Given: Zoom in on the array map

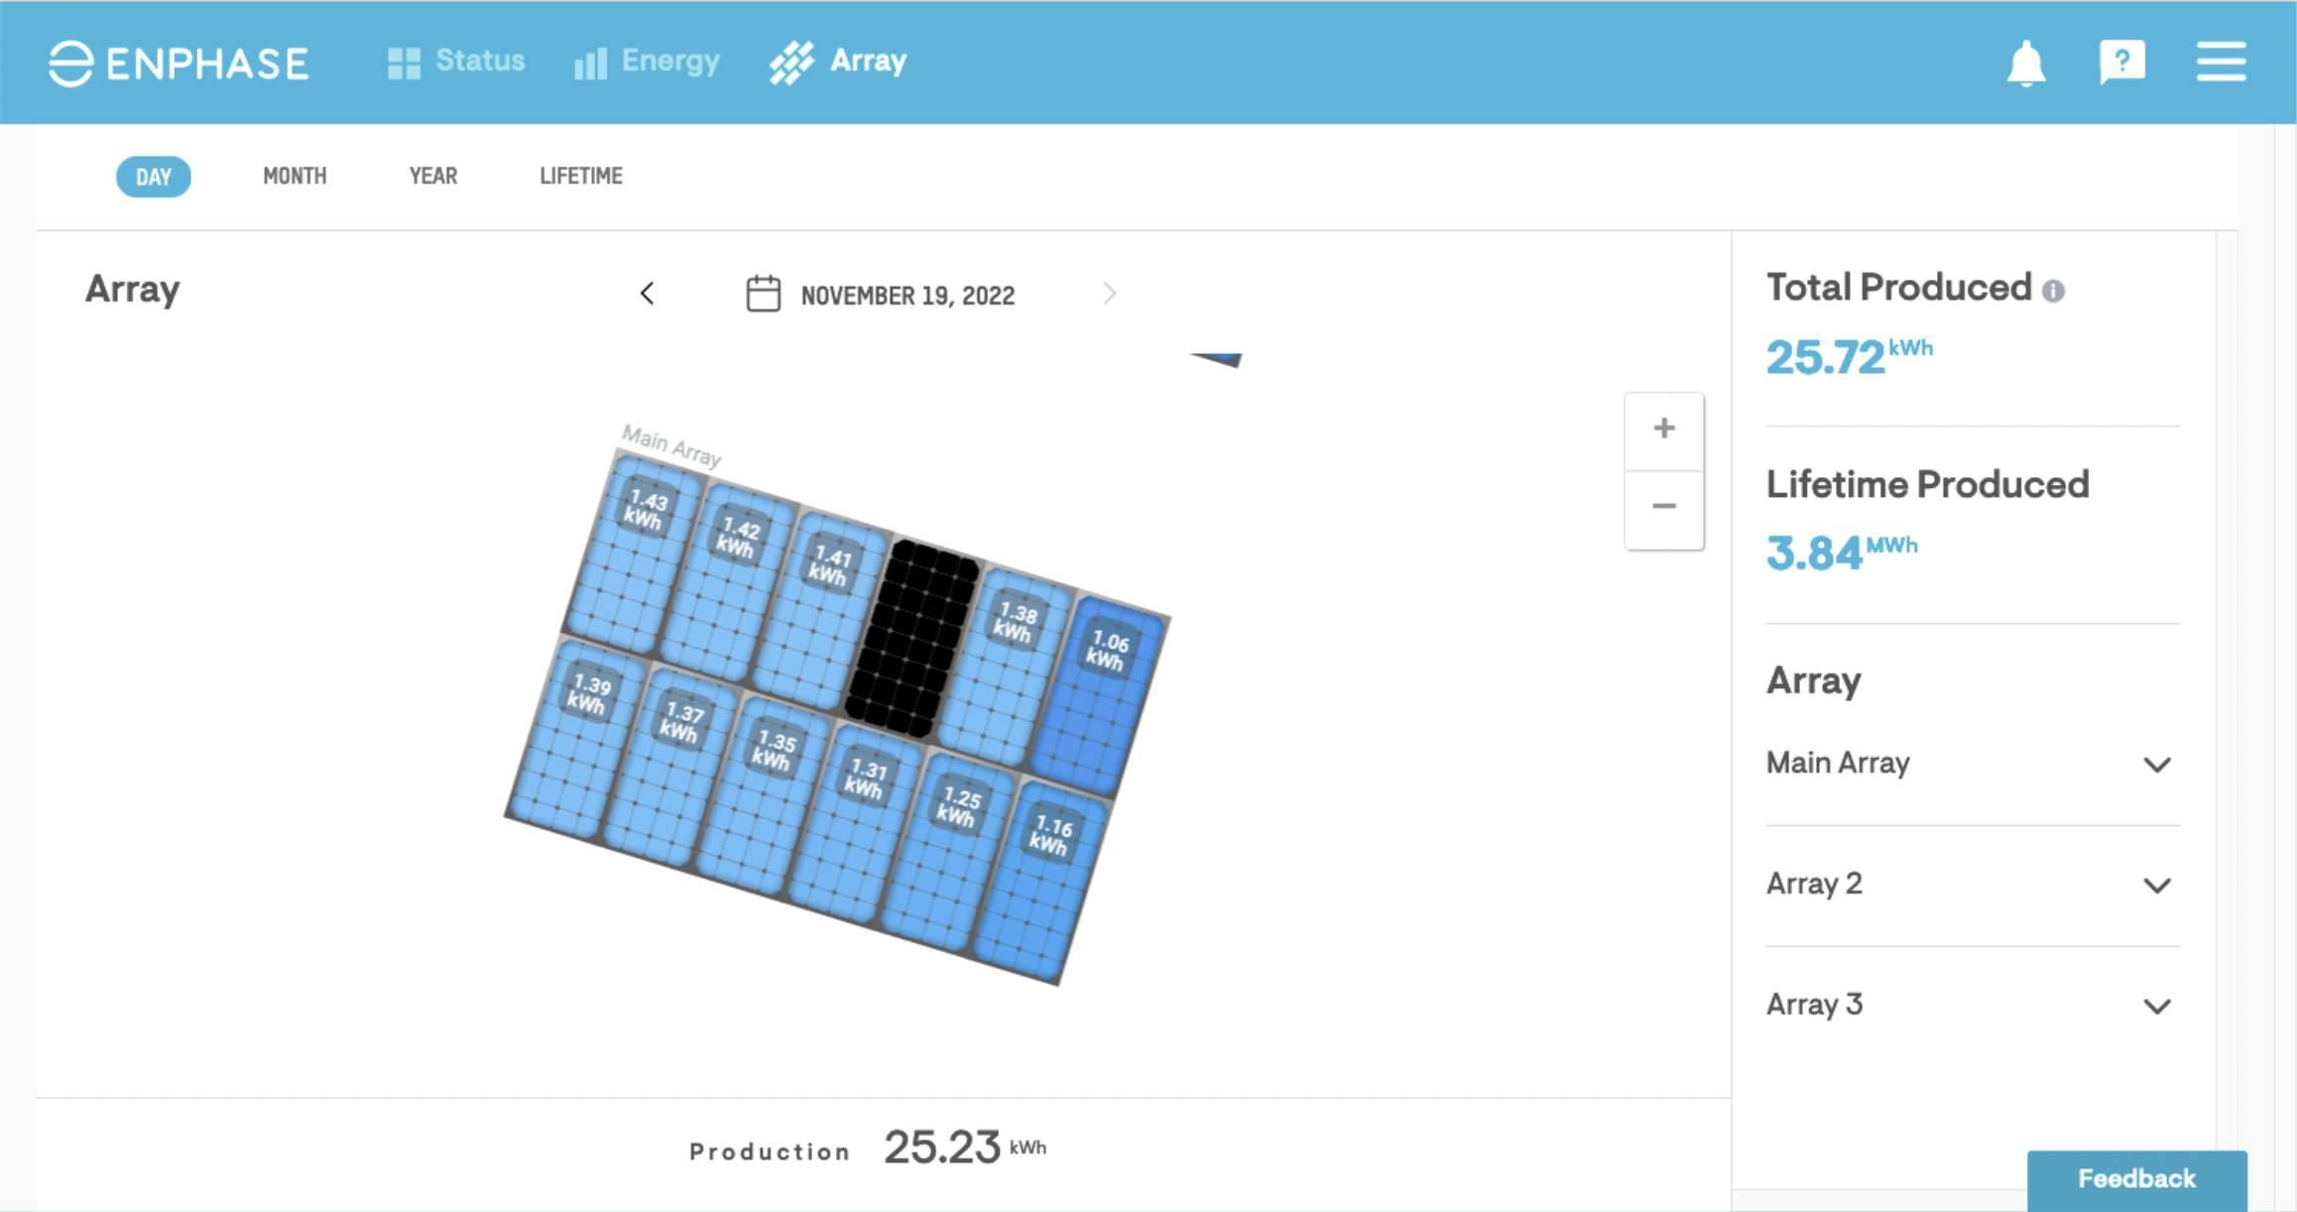Looking at the screenshot, I should coord(1664,429).
